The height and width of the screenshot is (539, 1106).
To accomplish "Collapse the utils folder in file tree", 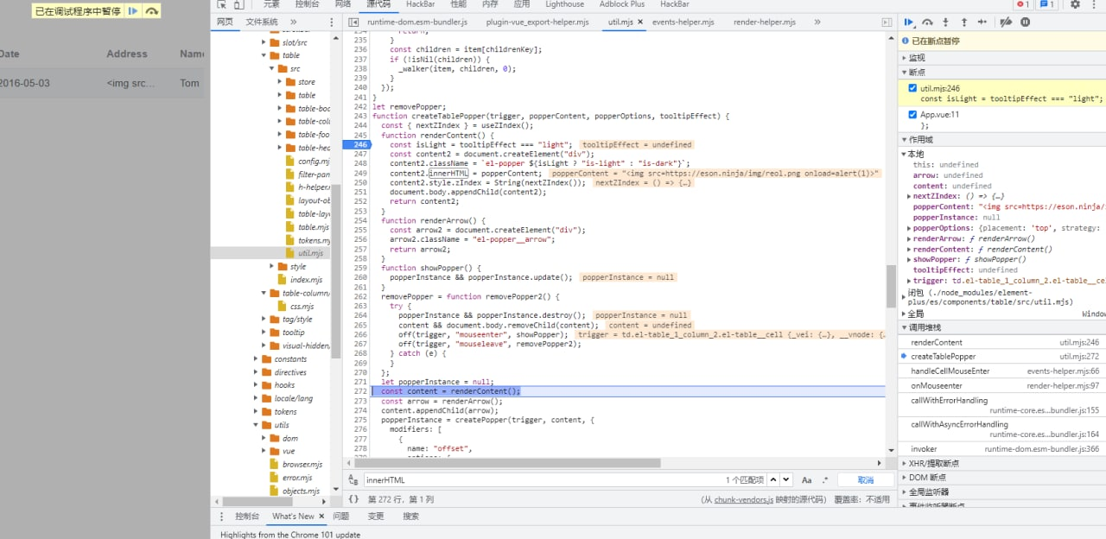I will (x=257, y=425).
